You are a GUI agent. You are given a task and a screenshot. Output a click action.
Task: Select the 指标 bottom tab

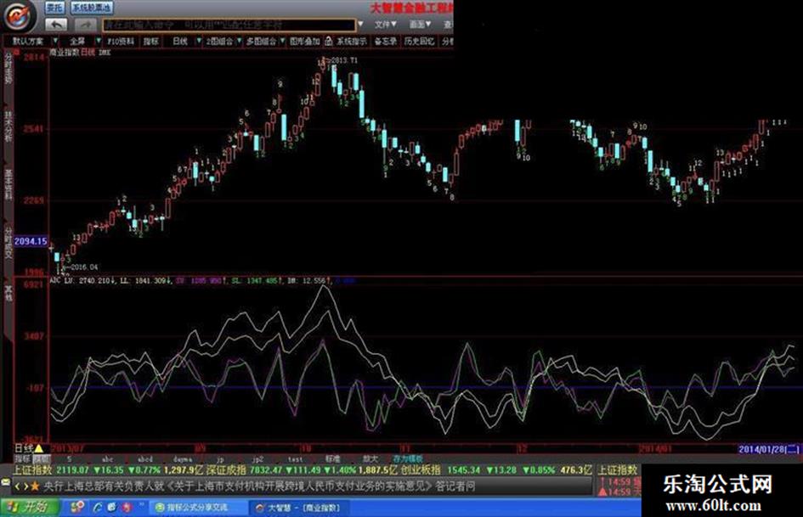pyautogui.click(x=23, y=458)
